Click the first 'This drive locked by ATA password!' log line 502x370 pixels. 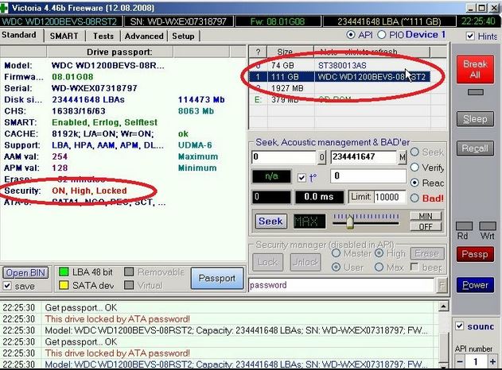pyautogui.click(x=118, y=319)
